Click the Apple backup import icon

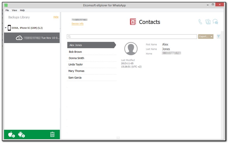(x=11, y=134)
